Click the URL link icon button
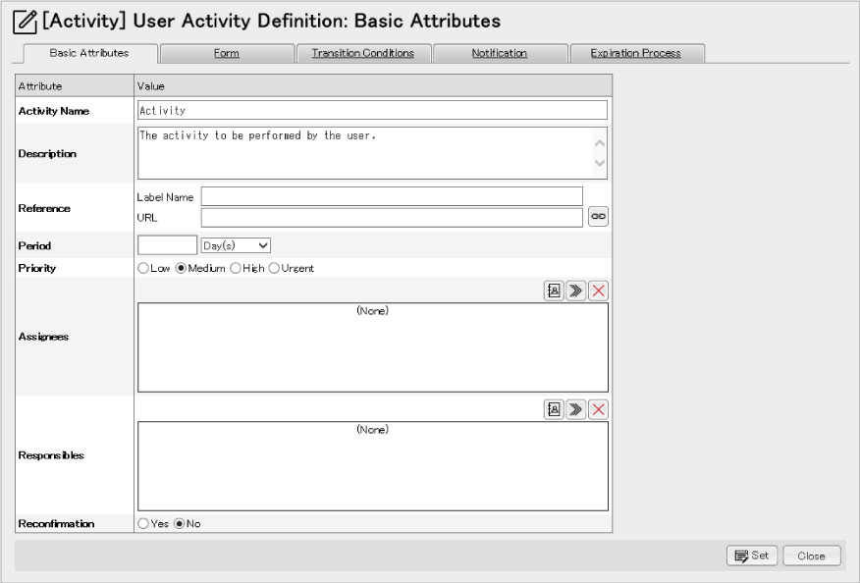The width and height of the screenshot is (860, 583). click(x=598, y=217)
